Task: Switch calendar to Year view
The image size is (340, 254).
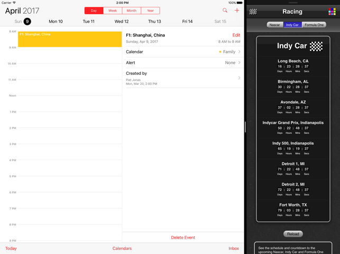Action: point(150,11)
